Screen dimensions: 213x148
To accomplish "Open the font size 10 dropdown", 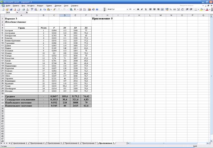I will (134, 9).
